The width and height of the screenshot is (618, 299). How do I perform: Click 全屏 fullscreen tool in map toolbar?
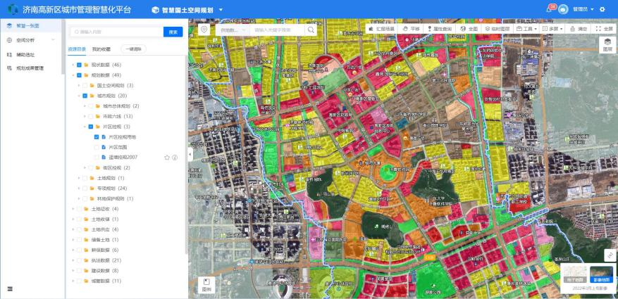[x=604, y=29]
